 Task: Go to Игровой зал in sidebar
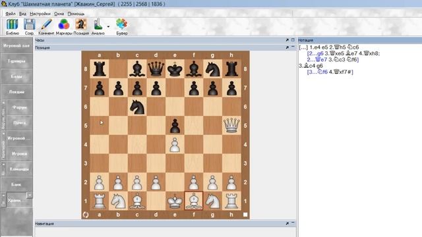click(16, 45)
